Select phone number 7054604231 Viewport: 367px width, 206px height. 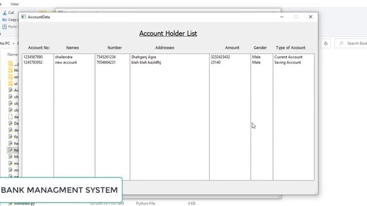pyautogui.click(x=106, y=62)
